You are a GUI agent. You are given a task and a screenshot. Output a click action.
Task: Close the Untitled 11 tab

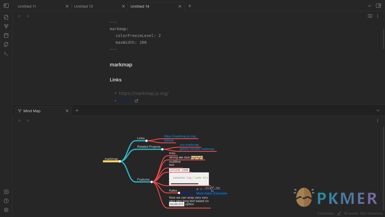click(x=67, y=6)
